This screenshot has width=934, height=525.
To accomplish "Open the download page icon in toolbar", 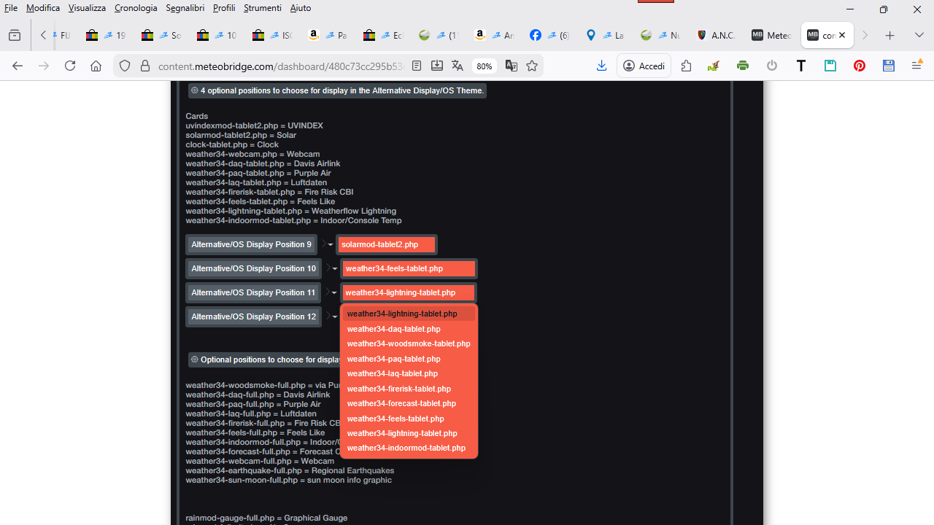I will click(x=601, y=66).
